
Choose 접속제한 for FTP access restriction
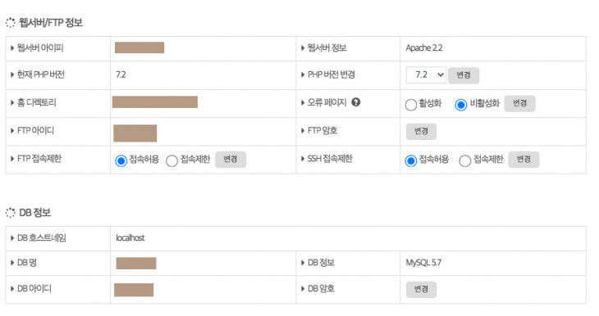(172, 160)
